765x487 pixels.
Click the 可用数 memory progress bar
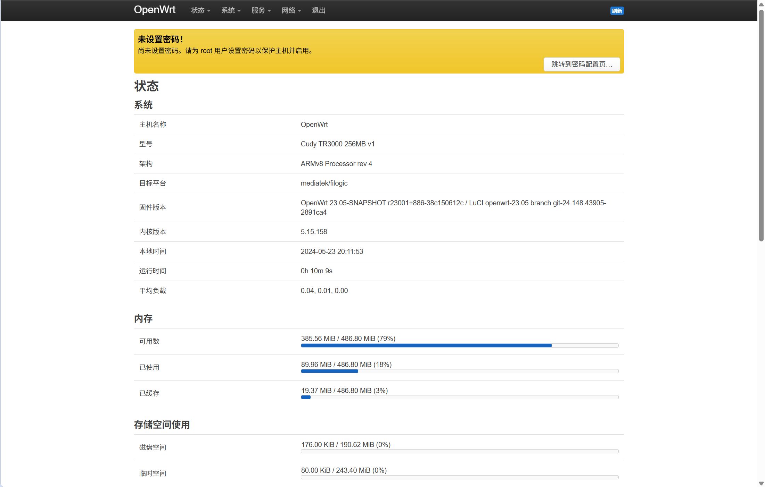click(460, 345)
